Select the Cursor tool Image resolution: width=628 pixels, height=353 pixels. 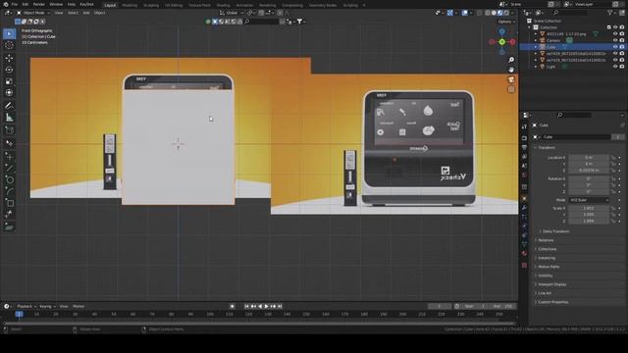9,46
